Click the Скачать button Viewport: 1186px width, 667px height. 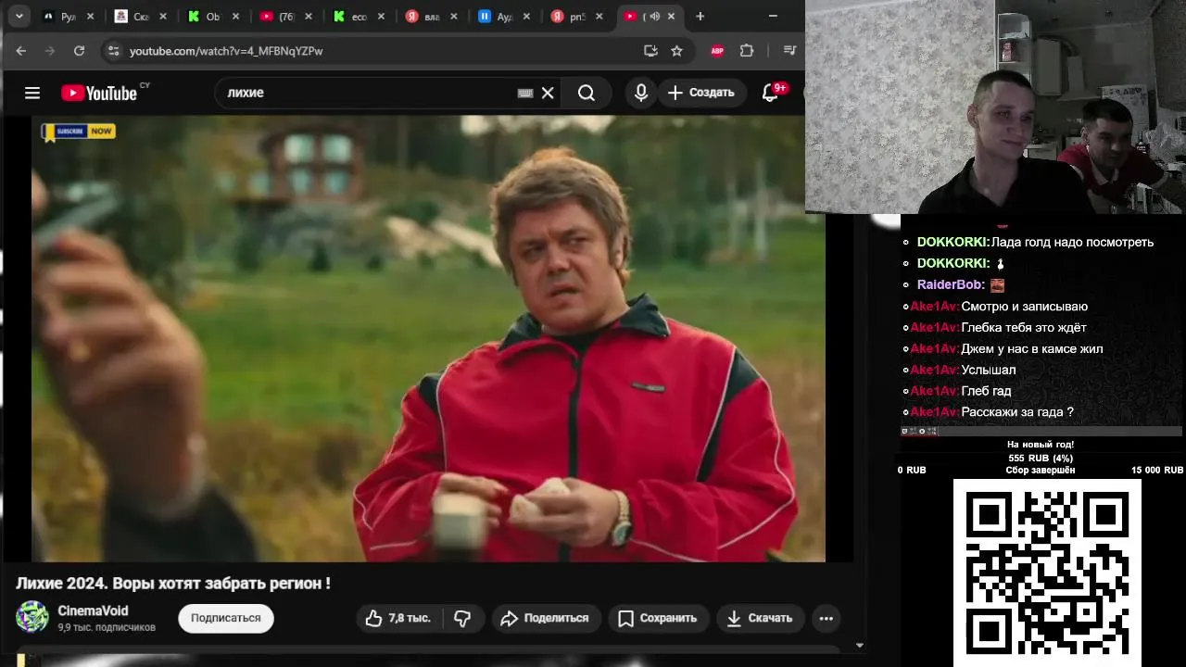click(x=760, y=618)
